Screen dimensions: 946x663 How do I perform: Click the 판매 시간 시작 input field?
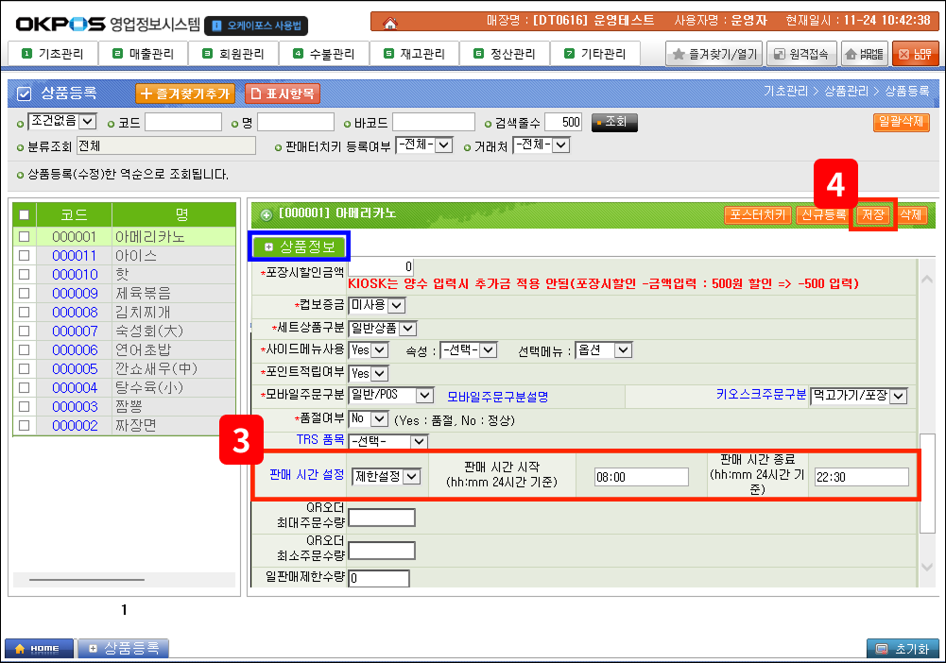641,477
